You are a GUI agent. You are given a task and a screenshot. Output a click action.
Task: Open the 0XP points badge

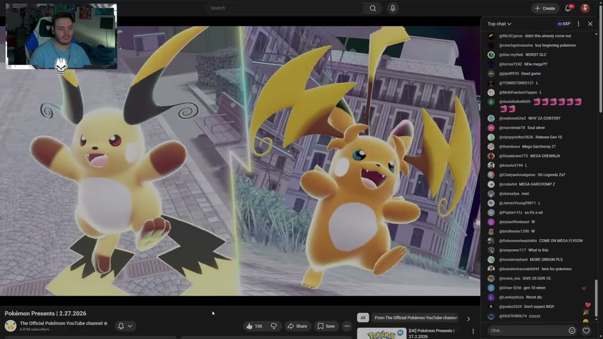(564, 24)
